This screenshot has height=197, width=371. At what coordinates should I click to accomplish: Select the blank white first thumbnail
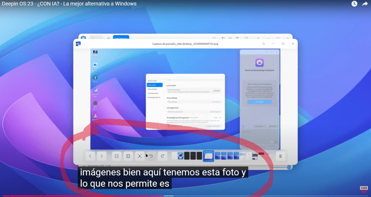click(x=174, y=156)
